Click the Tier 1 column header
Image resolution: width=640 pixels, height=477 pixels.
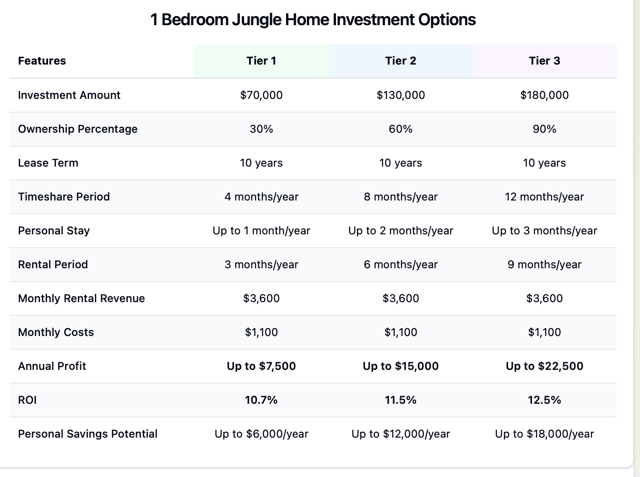261,61
